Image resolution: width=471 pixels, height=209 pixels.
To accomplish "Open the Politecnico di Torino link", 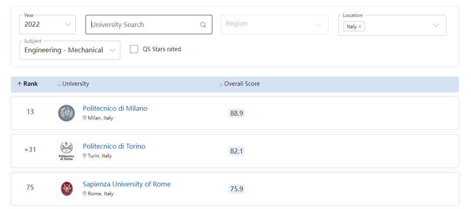I will point(114,146).
